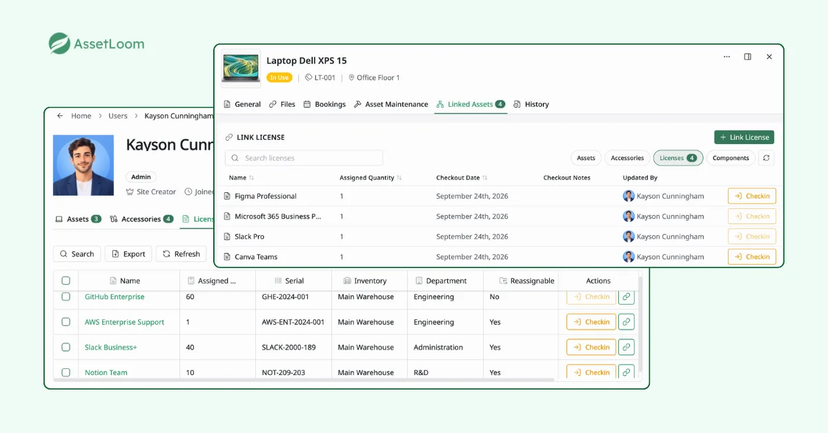Screen dimensions: 828x433
Task: Click the LT-001 asset tag
Action: coord(320,78)
